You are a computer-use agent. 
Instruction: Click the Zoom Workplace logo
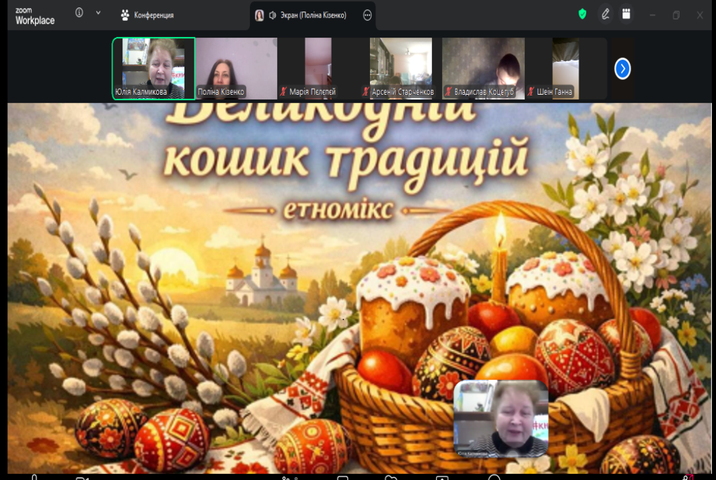pyautogui.click(x=35, y=16)
